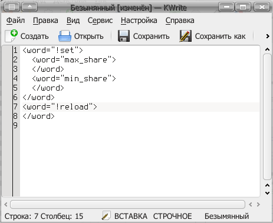Click the horizontal scrollbar track
Screen dimensions: 273x223
tap(128, 204)
